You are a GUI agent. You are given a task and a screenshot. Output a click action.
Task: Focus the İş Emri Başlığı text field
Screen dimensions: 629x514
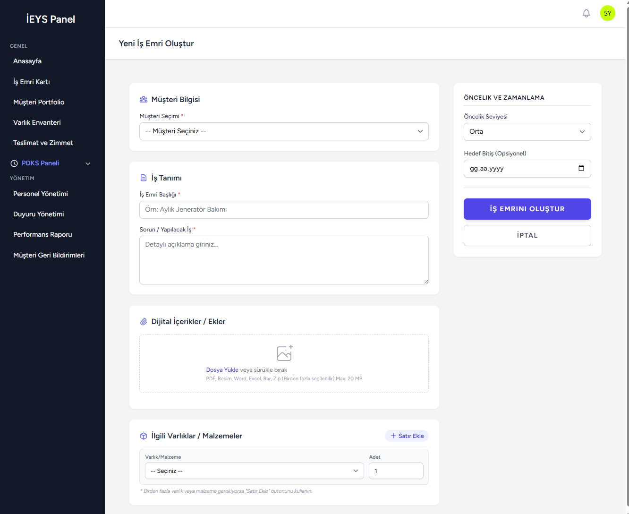click(x=284, y=210)
